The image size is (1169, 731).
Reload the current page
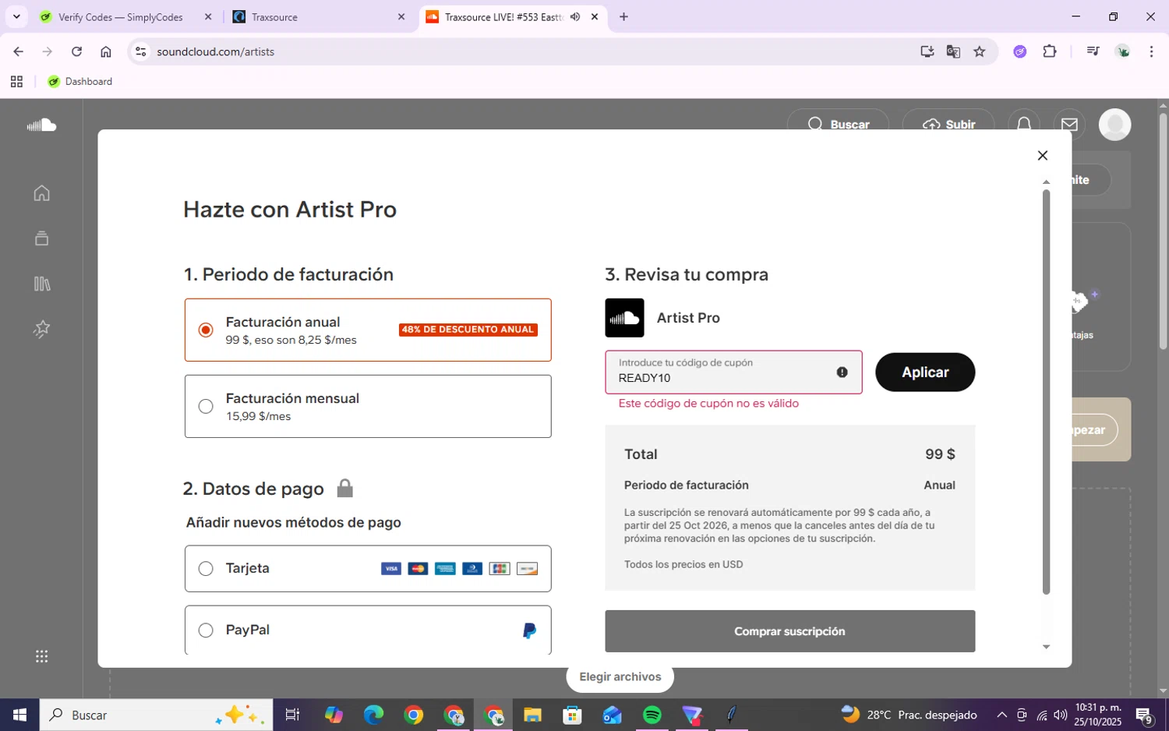click(x=76, y=51)
